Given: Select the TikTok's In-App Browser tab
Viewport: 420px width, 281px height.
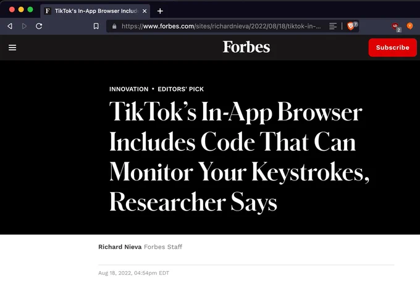Looking at the screenshot, I should (95, 11).
